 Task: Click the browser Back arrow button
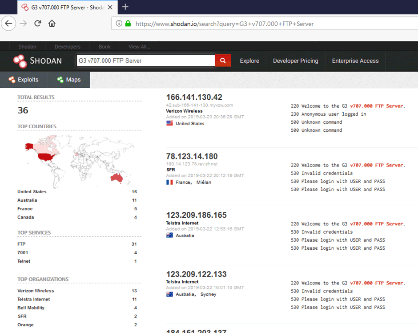[8, 24]
